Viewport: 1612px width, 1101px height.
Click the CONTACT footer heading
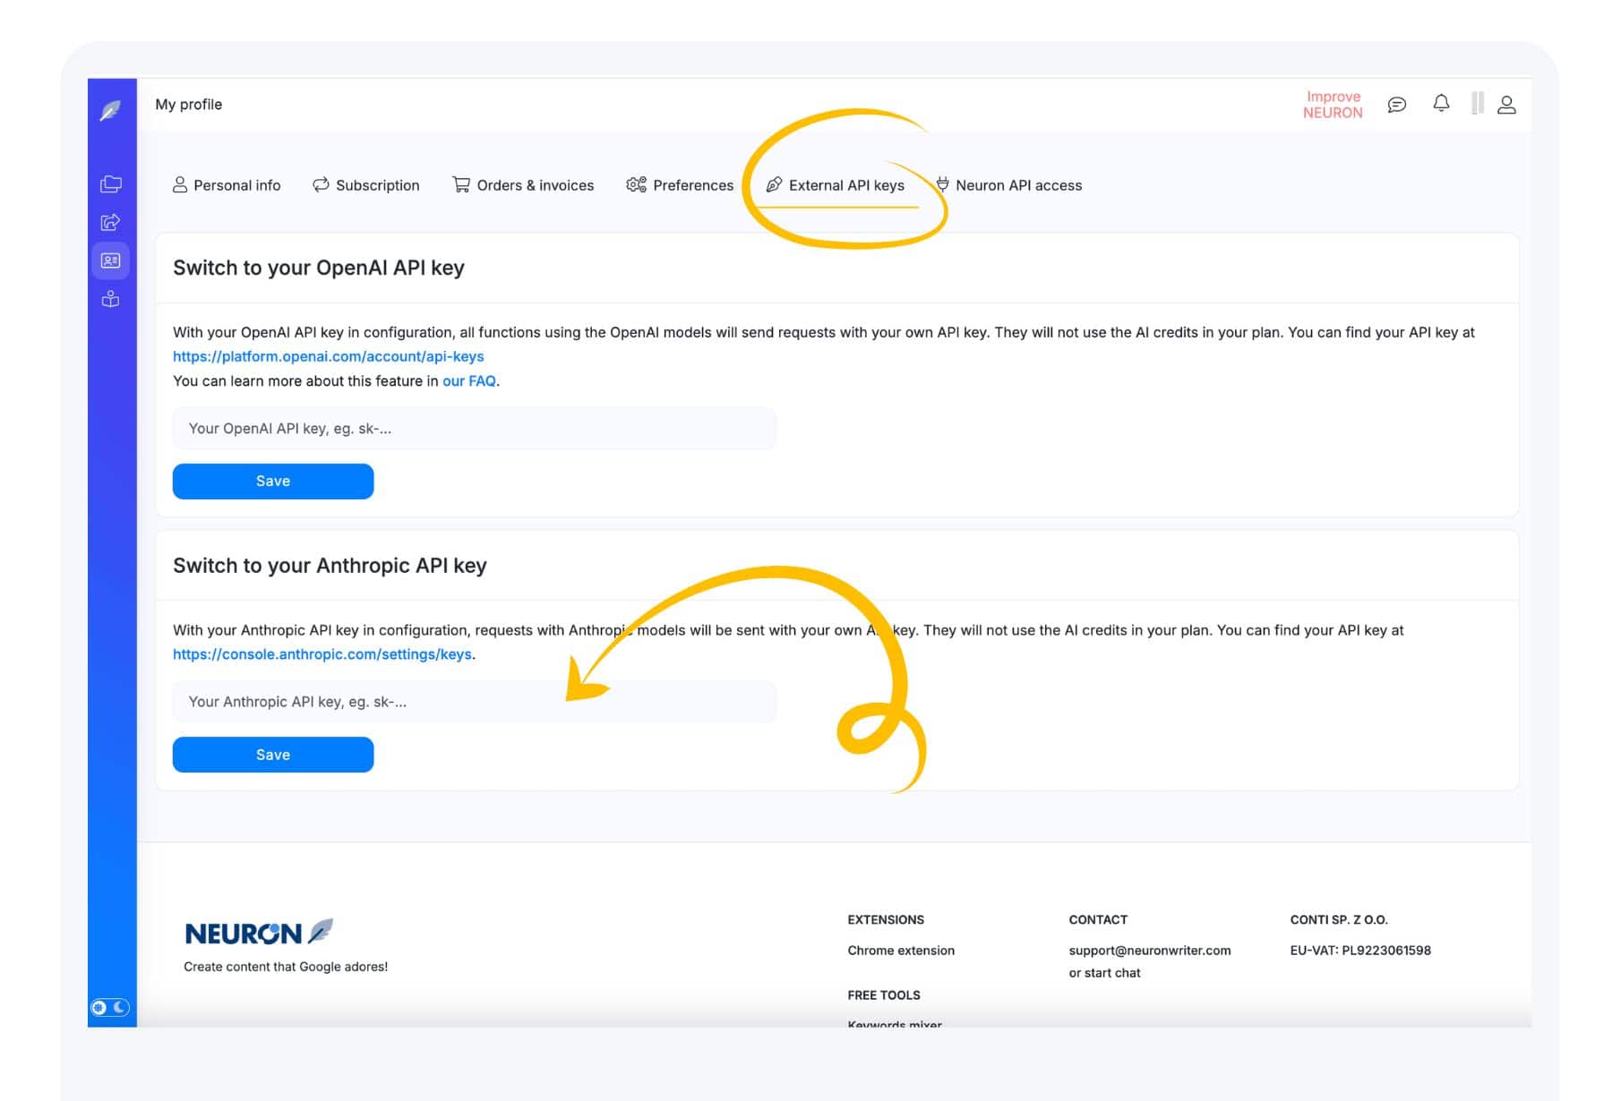pyautogui.click(x=1098, y=920)
